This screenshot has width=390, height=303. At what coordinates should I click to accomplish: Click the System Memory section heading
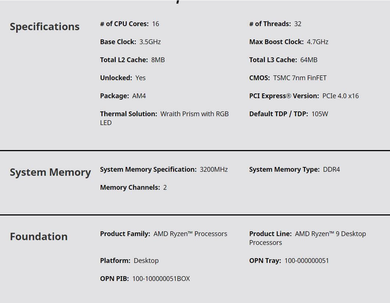click(x=50, y=172)
